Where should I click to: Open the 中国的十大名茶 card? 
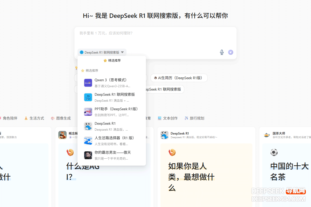pyautogui.click(x=287, y=175)
